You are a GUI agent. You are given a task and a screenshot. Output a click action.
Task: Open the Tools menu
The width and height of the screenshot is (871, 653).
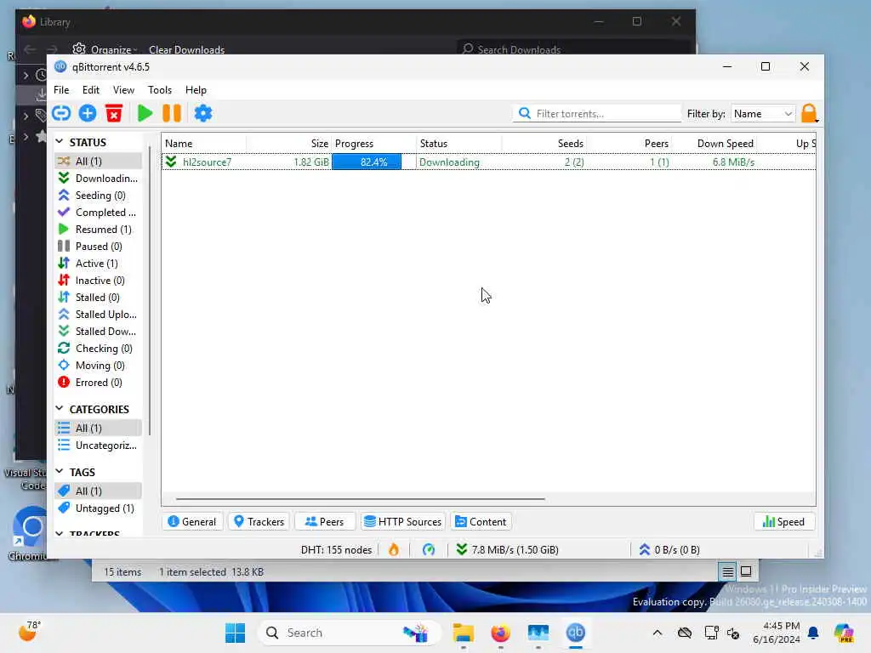[x=159, y=90]
